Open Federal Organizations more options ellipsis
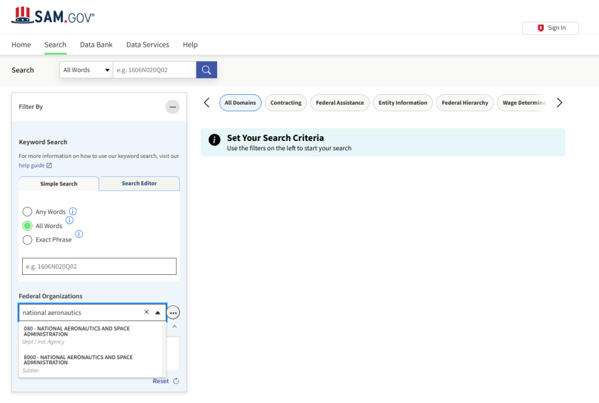Viewport: 599px width, 403px height. [x=173, y=313]
